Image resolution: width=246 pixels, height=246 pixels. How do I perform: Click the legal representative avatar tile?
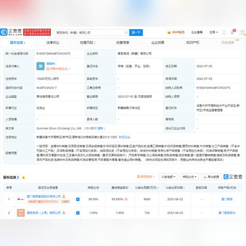[40, 66]
